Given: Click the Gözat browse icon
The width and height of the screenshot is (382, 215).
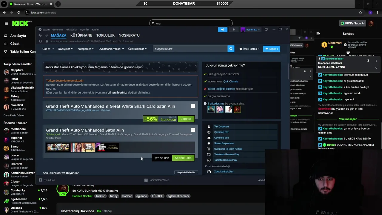Looking at the screenshot, I should point(5,44).
